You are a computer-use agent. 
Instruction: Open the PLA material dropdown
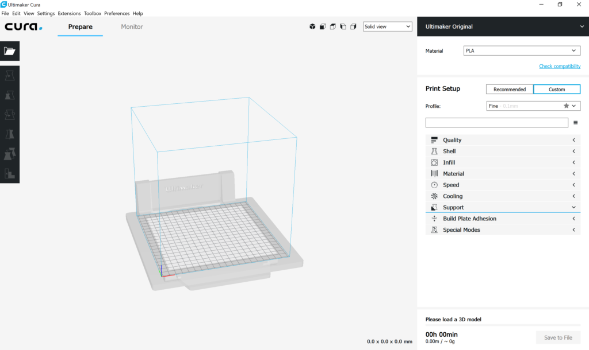pyautogui.click(x=521, y=50)
